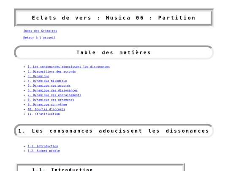Click section heading 1. Les consonances adoucissent
228x171 pixels.
[x=114, y=131]
